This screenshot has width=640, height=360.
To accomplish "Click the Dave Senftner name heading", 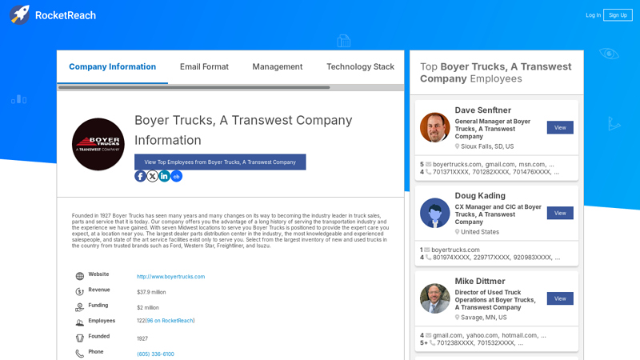I will click(483, 110).
